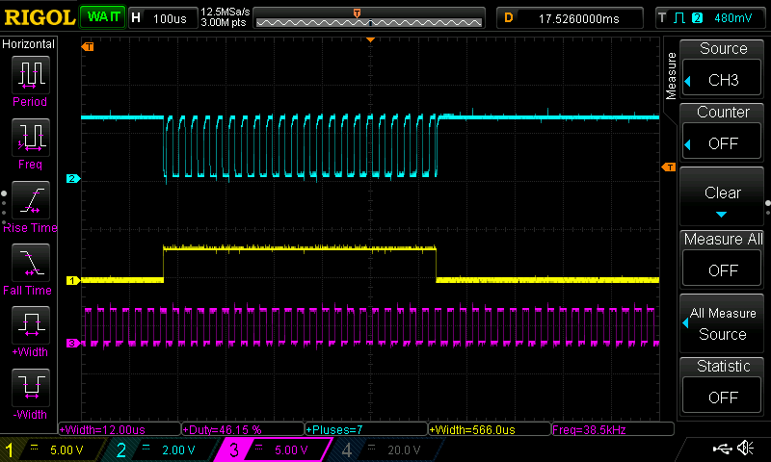Click the 12.5MSa/s sample rate text
This screenshot has width=771, height=462.
pos(226,12)
